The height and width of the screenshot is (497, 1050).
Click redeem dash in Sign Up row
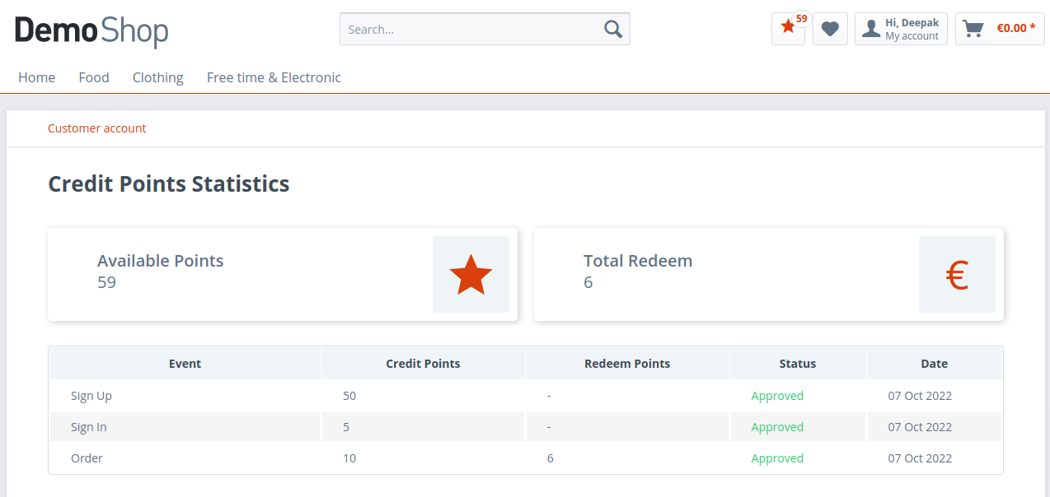point(549,396)
